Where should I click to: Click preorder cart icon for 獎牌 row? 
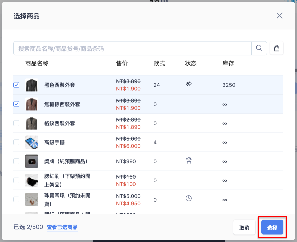[189, 160]
